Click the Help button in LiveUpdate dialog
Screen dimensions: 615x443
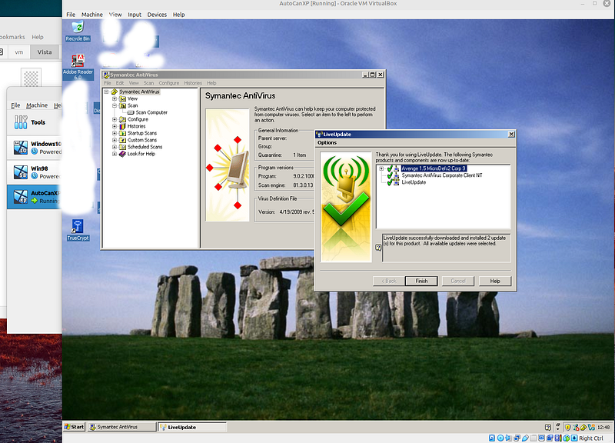coord(495,281)
